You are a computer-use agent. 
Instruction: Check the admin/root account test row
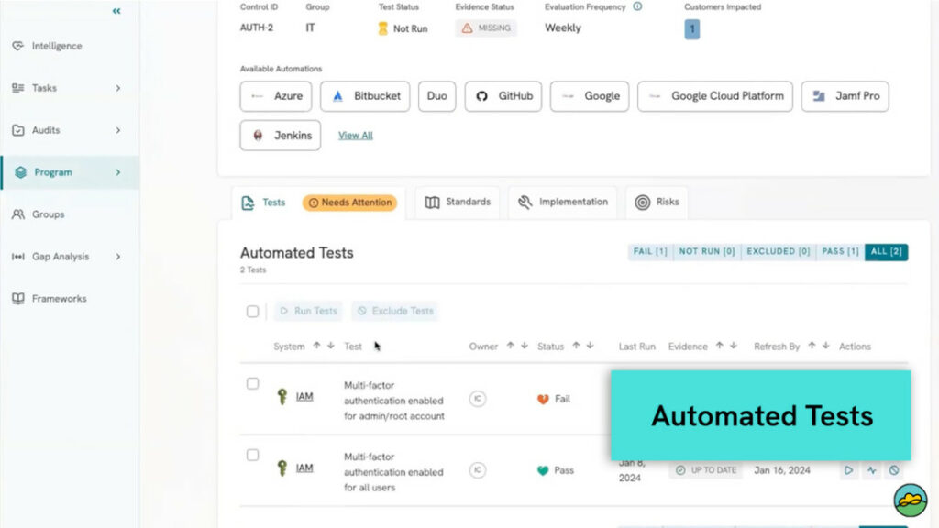(x=253, y=384)
